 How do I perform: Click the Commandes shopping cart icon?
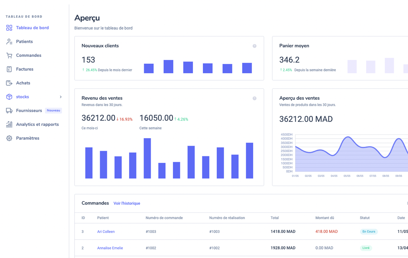(9, 55)
